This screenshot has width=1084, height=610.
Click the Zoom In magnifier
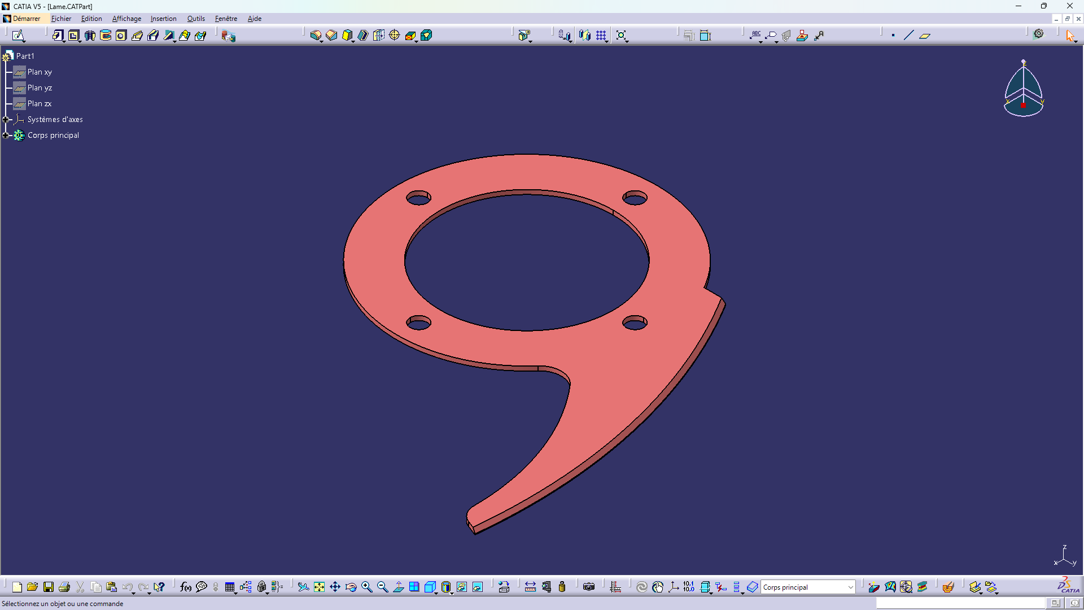366,587
